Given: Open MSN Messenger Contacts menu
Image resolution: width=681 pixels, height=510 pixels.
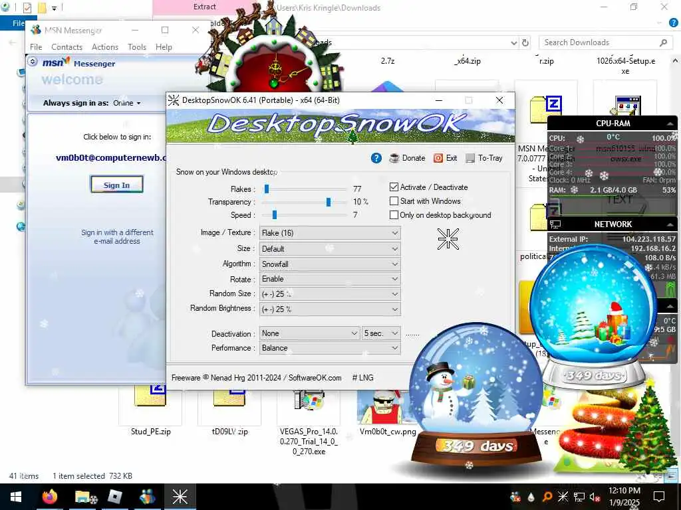Looking at the screenshot, I should (67, 47).
